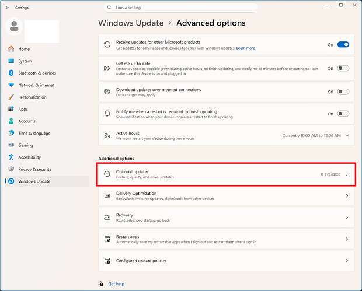This screenshot has width=362, height=291.
Task: Expand the Active hours dropdown chevron
Action: [347, 135]
